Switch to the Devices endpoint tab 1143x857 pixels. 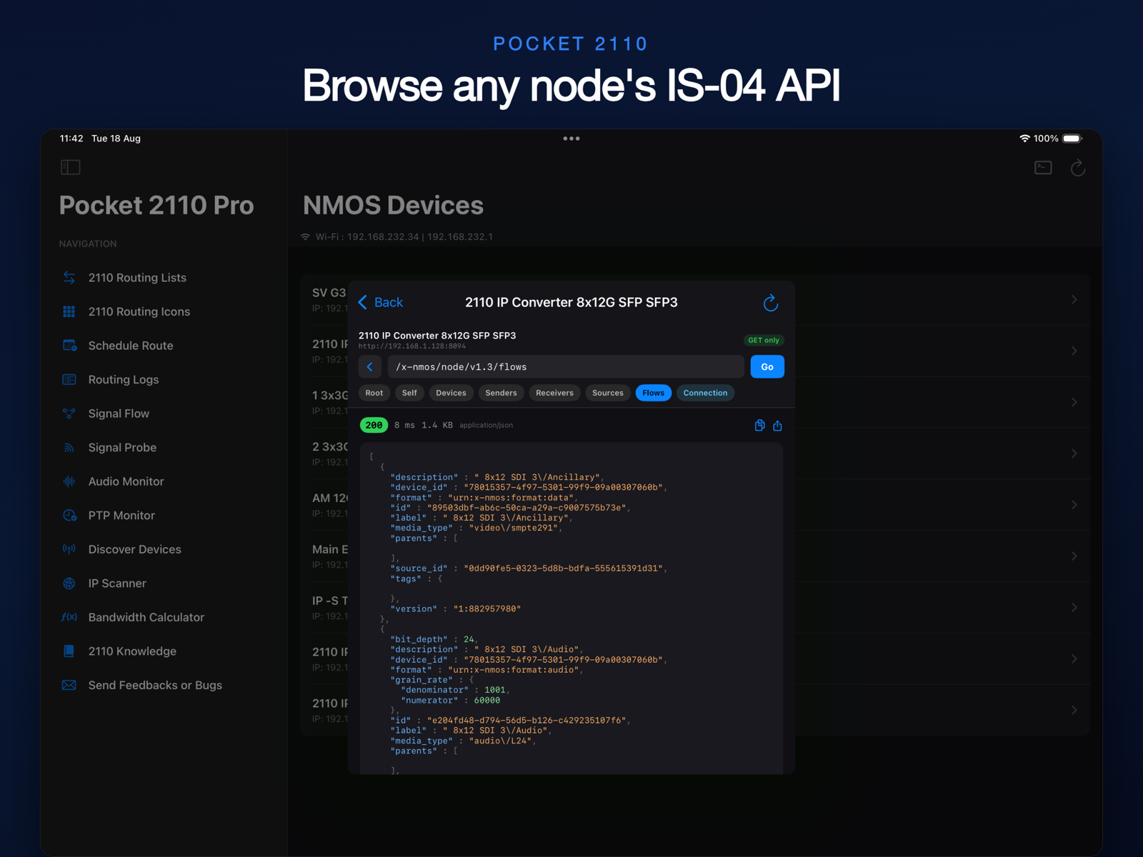[451, 393]
